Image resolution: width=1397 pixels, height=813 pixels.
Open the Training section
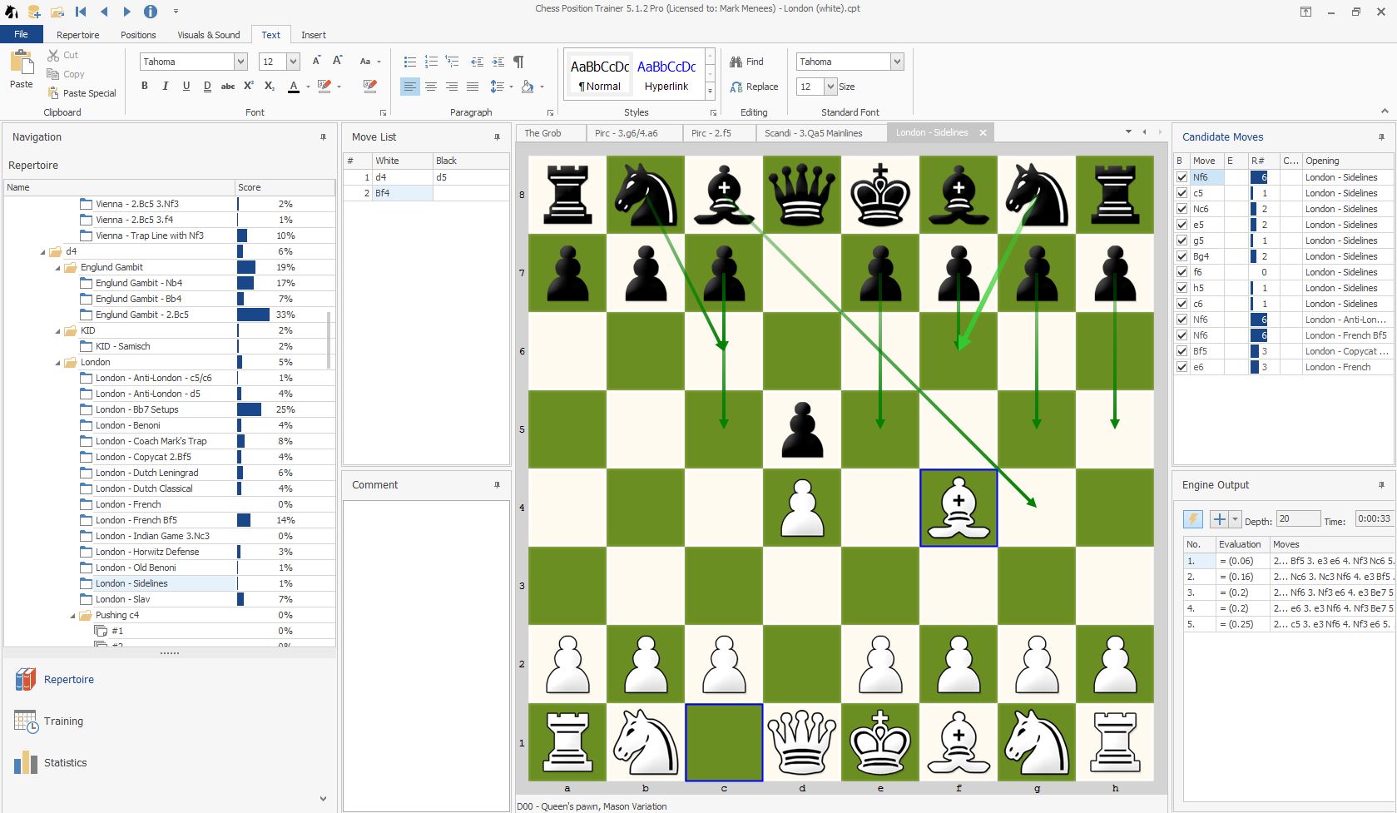click(63, 721)
